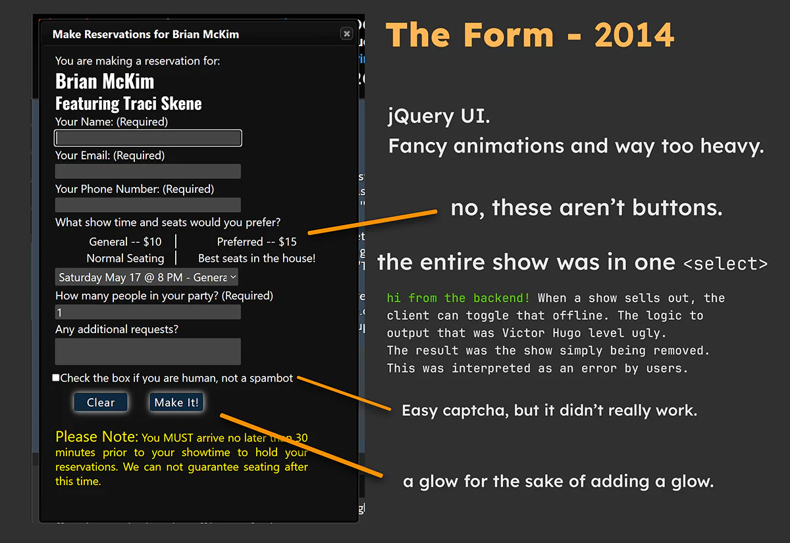Open the showtime select dropdown

coord(146,277)
